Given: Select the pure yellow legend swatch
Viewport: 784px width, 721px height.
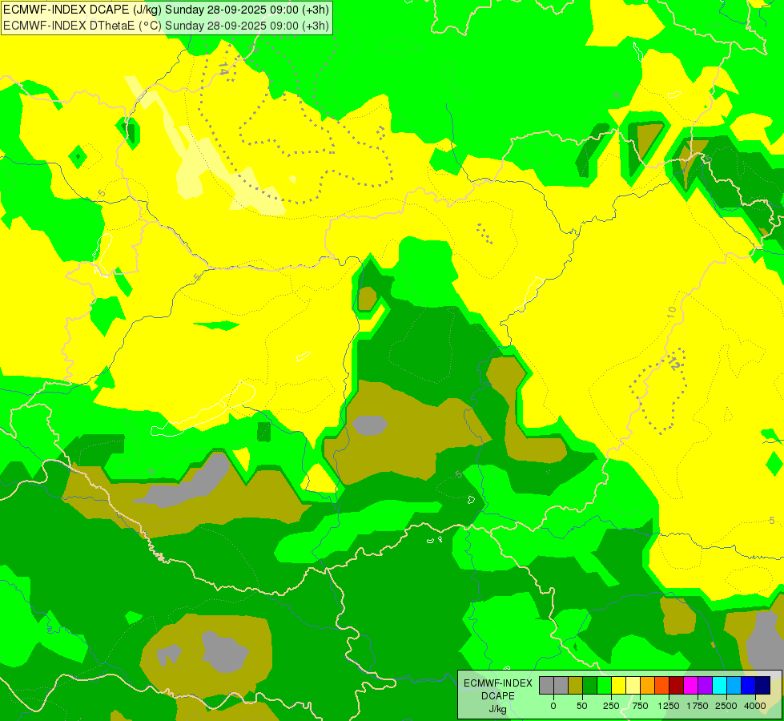Looking at the screenshot, I should click(618, 685).
